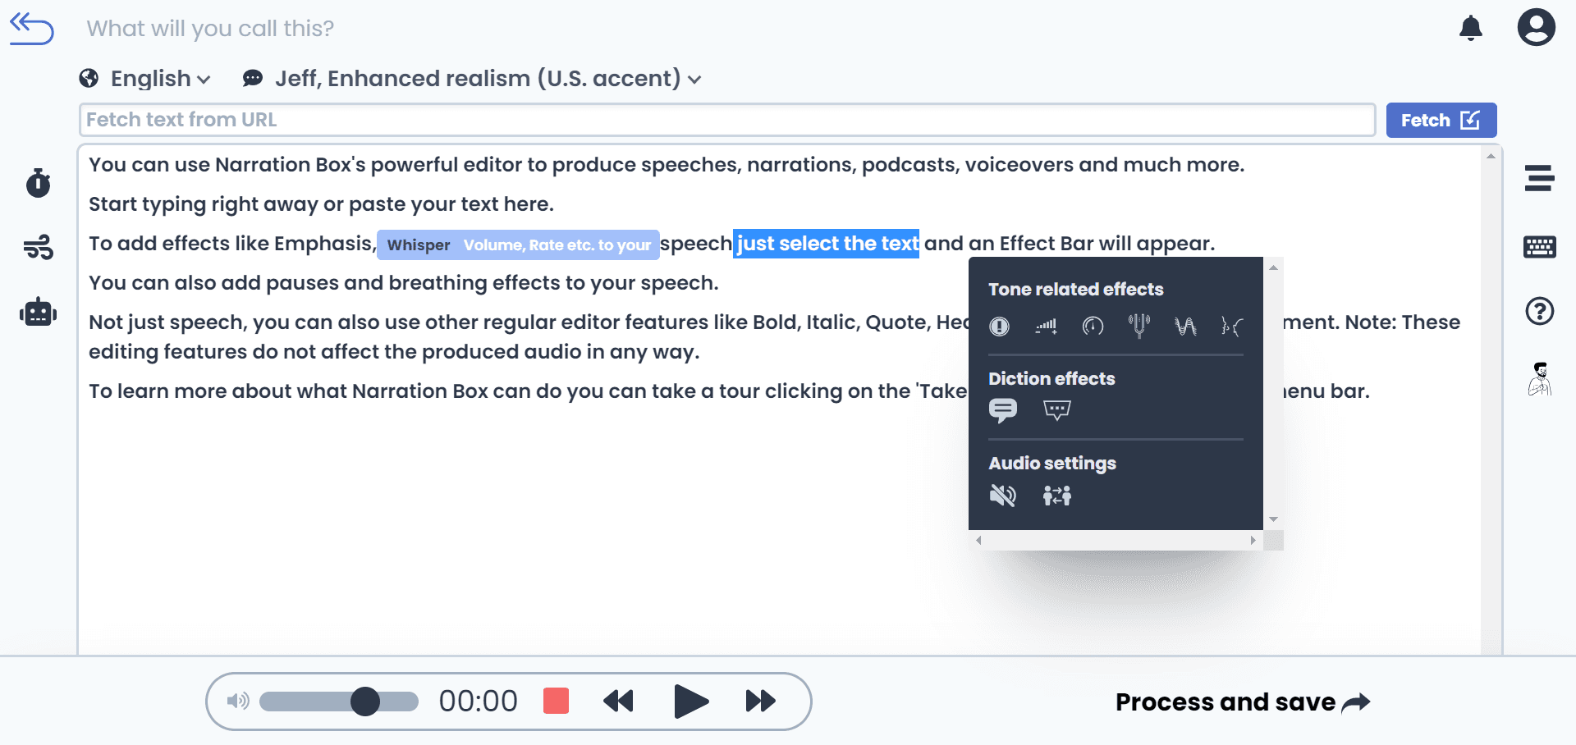The image size is (1576, 745).
Task: Open the hamburger menu on the right
Action: [x=1540, y=178]
